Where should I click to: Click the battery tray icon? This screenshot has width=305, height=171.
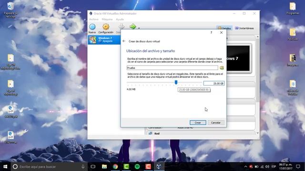pyautogui.click(x=256, y=167)
